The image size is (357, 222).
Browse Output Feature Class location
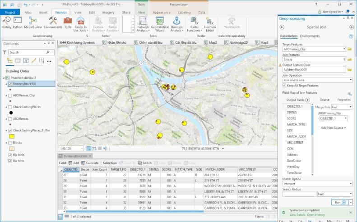click(350, 69)
